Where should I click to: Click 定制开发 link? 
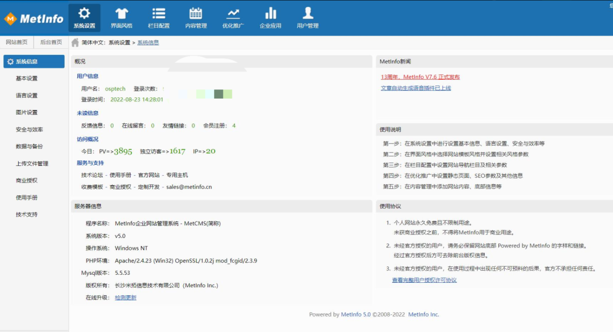[149, 187]
